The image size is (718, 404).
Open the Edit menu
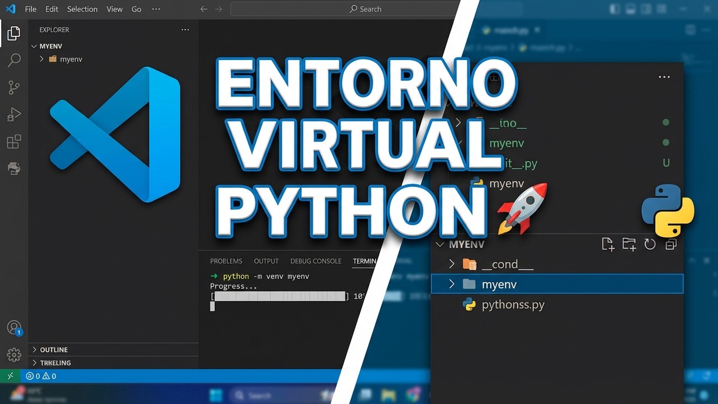click(52, 9)
